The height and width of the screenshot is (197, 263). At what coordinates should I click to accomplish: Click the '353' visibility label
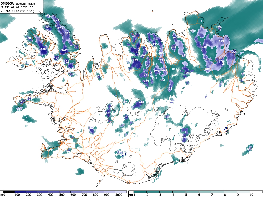(98, 76)
